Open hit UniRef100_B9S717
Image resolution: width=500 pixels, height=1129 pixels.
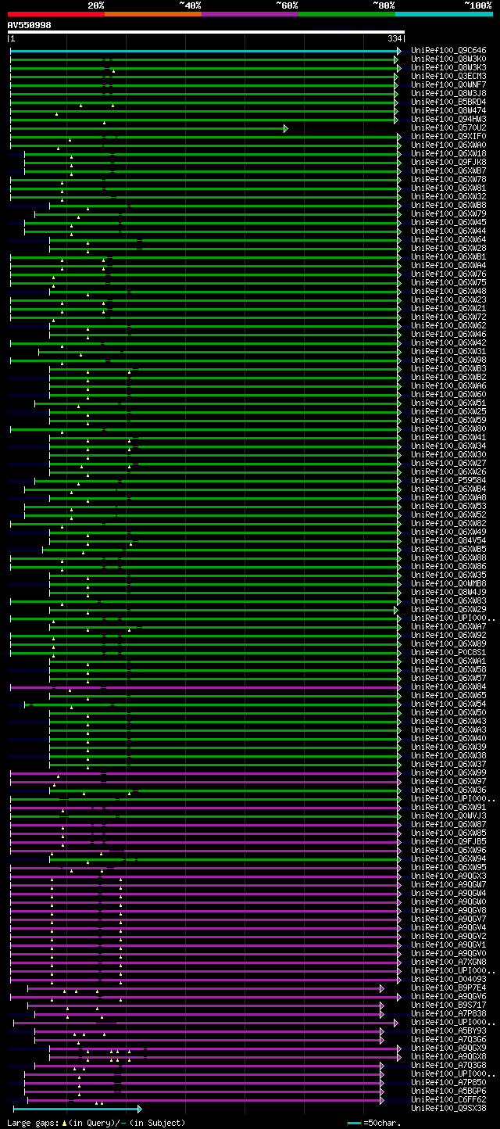pos(448,1005)
